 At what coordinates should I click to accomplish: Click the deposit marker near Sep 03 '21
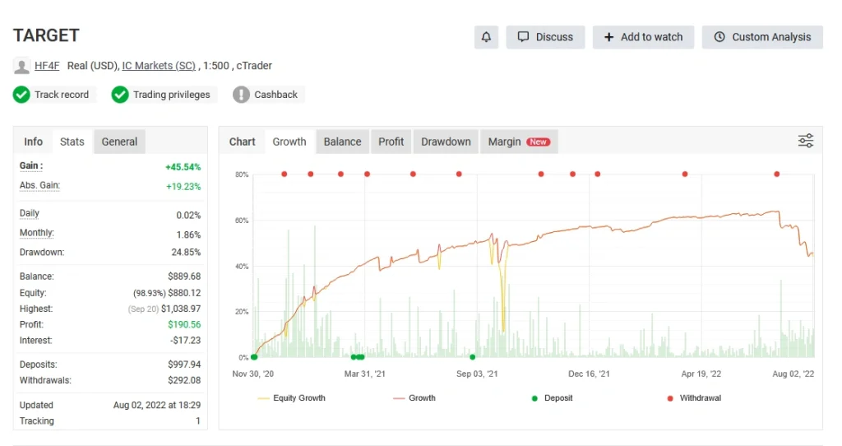coord(473,357)
